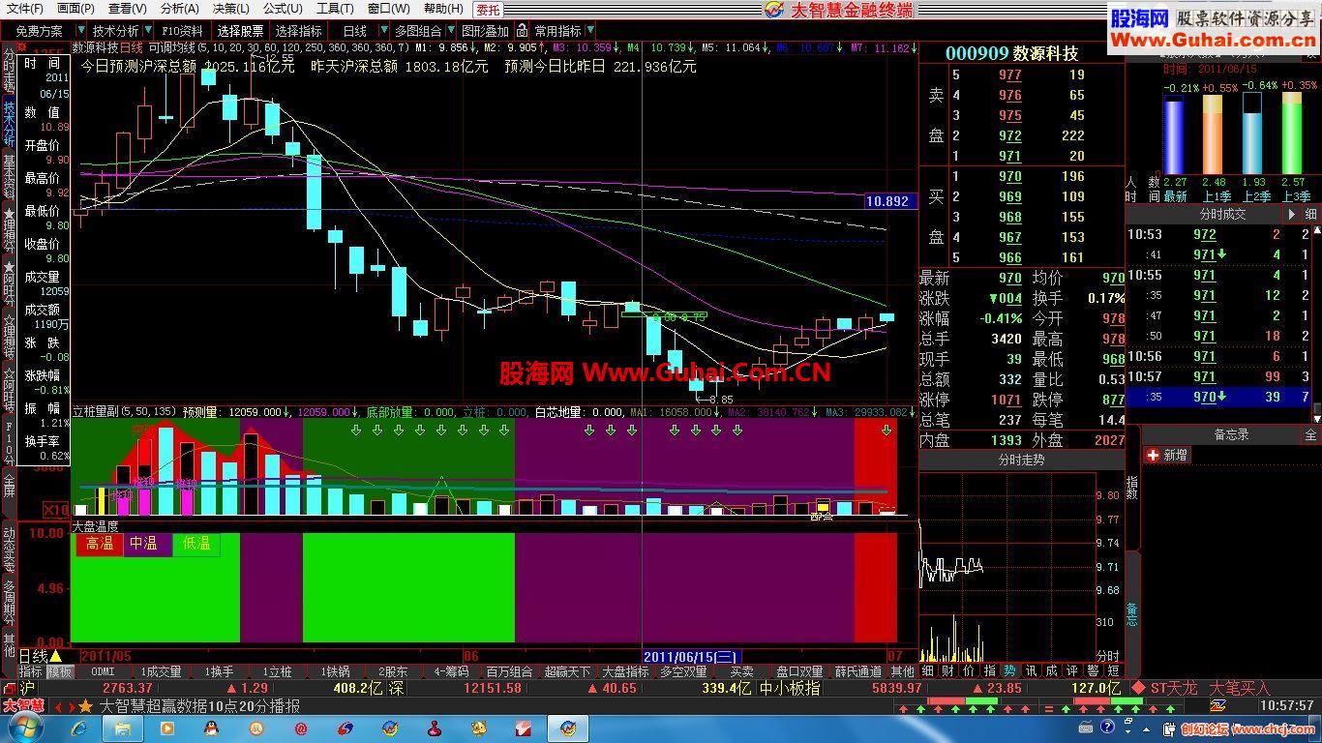Viewport: 1322px width, 743px height.
Task: Click the 图形叠加 toolbar button
Action: pos(486,31)
